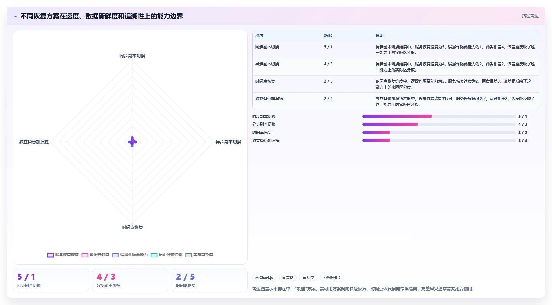Toggle 服务恢复速度 legend swatch
The height and width of the screenshot is (305, 552).
point(50,255)
